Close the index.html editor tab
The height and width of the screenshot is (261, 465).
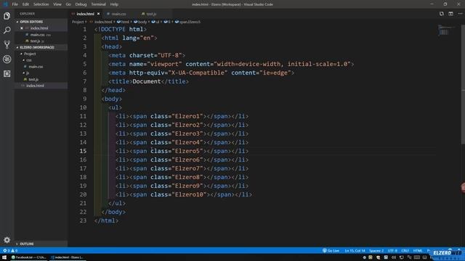click(99, 14)
